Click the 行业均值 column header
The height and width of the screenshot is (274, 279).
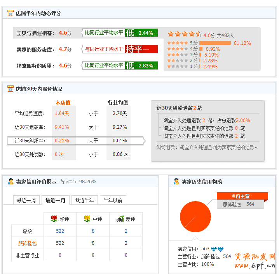pos(118,103)
